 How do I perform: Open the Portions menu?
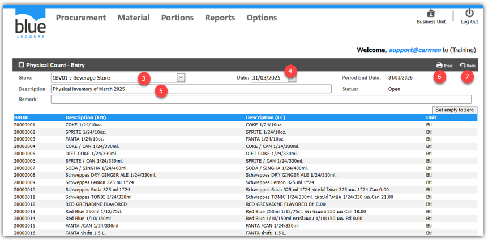pos(177,18)
